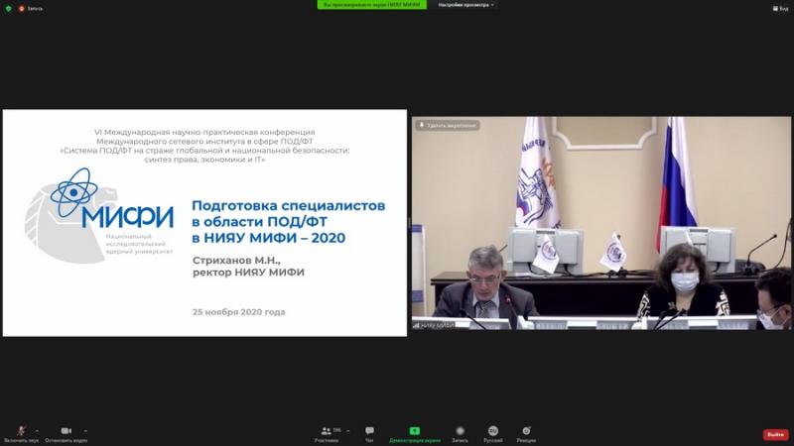Leave the meeting with red Выйти button
This screenshot has width=794, height=446.
[776, 434]
